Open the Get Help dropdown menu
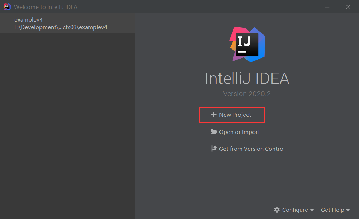 [x=333, y=210]
